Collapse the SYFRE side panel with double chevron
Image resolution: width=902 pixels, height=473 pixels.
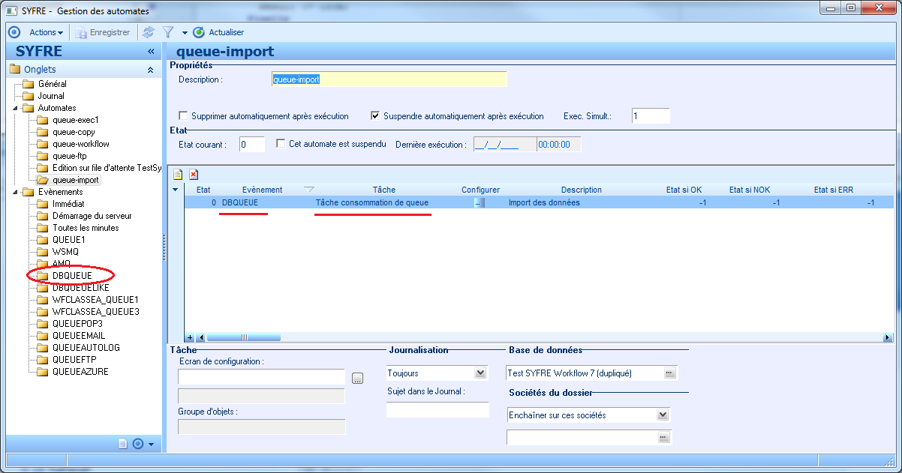point(151,52)
